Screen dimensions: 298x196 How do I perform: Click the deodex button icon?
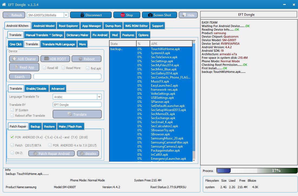pyautogui.click(x=82, y=153)
